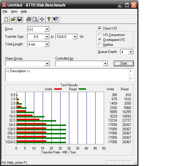Select the Neither radio button
Image resolution: width=187 pixels, height=166 pixels.
[x=100, y=44]
